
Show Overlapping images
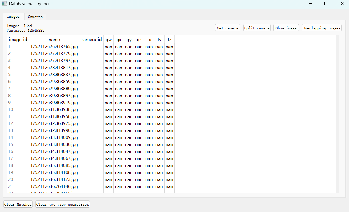[322, 28]
